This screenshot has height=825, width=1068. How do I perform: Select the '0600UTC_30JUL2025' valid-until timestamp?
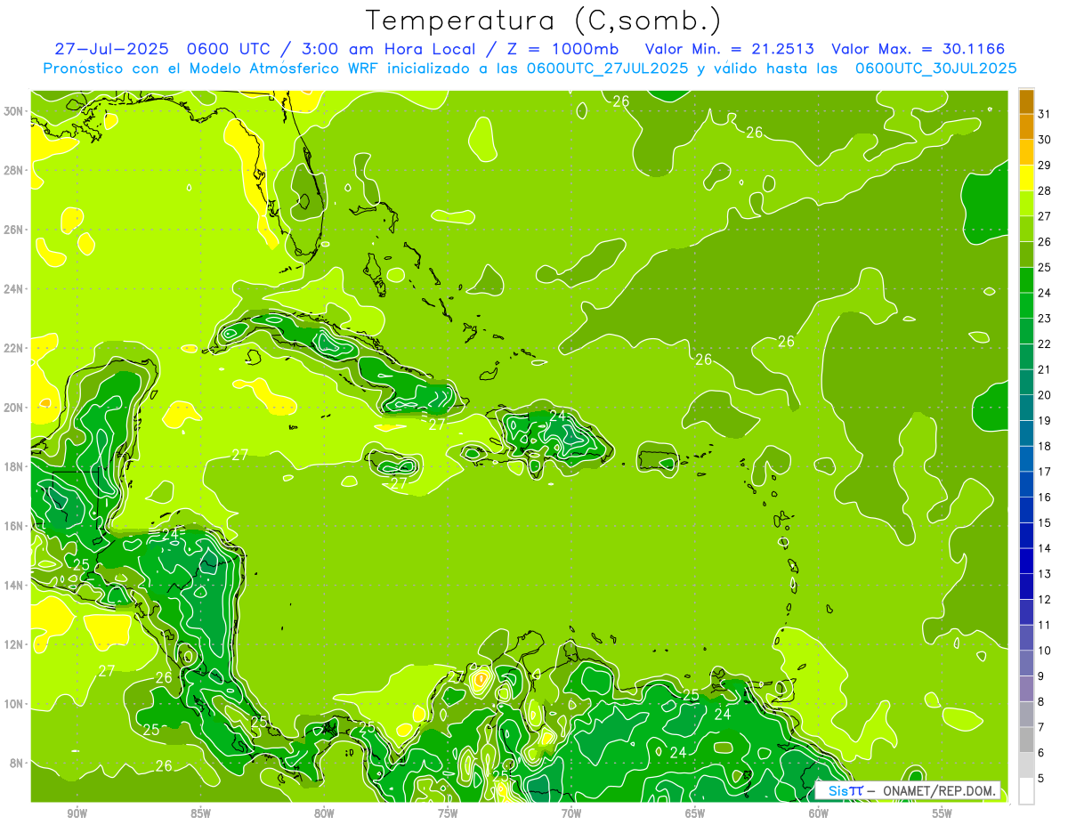point(936,68)
